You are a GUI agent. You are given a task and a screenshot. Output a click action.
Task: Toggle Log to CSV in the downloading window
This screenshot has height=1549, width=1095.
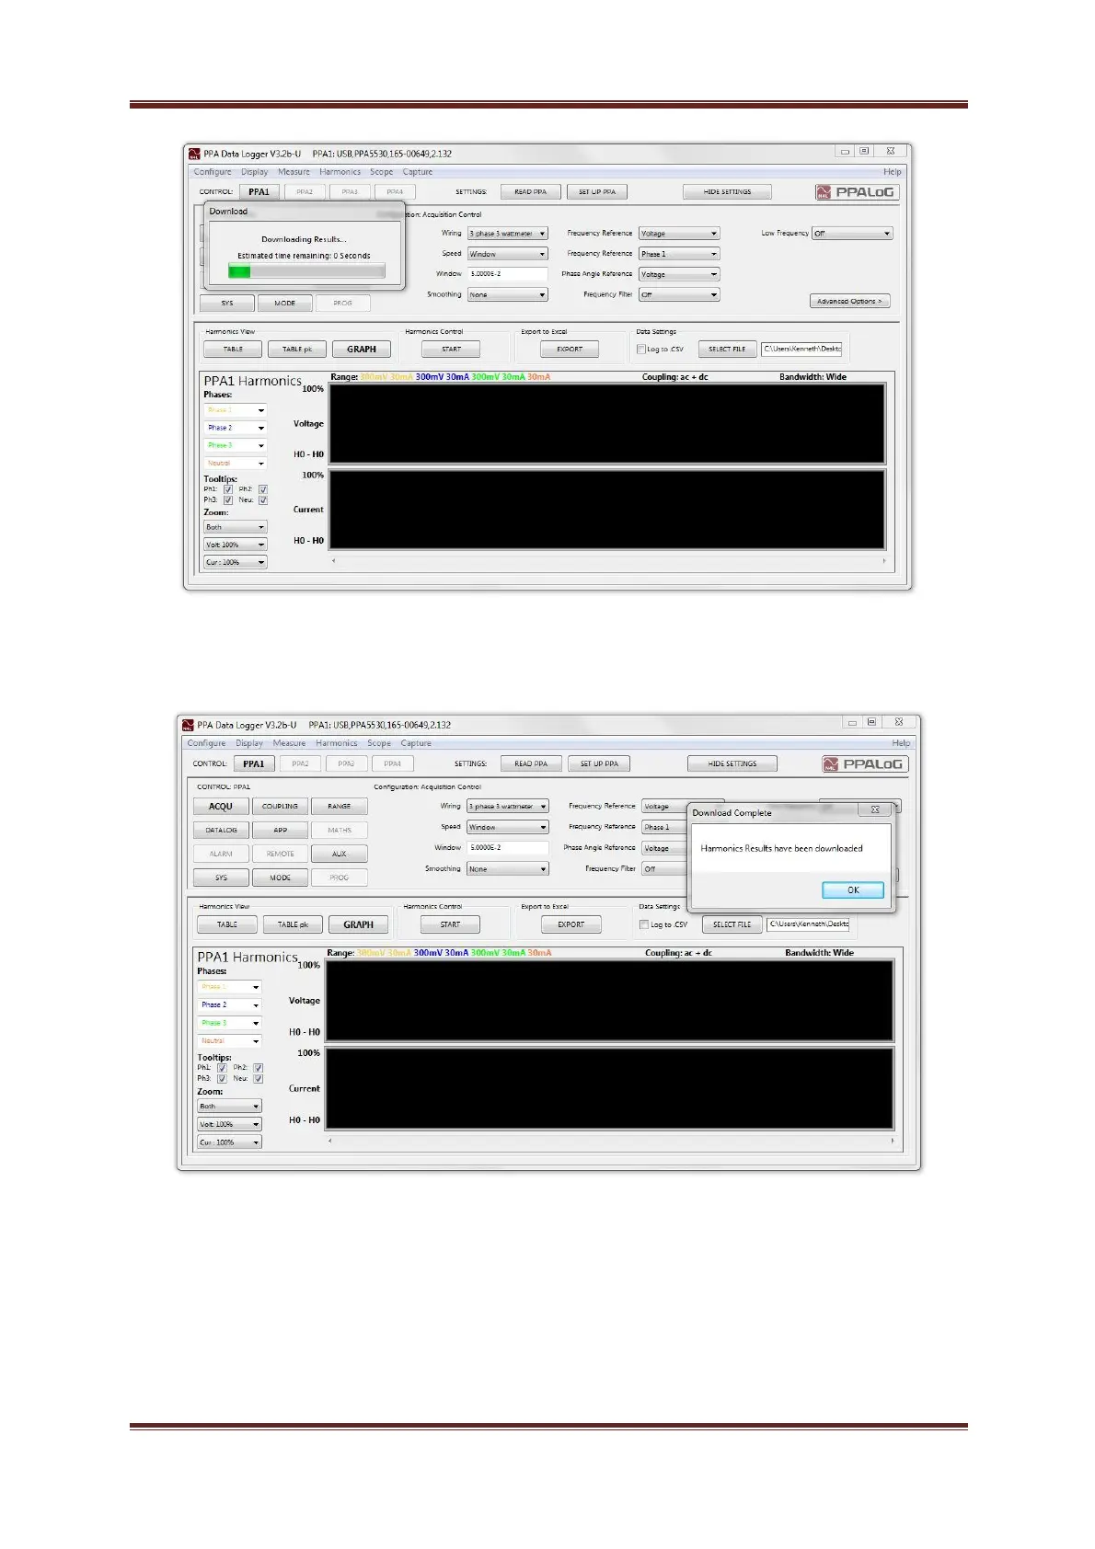[641, 350]
